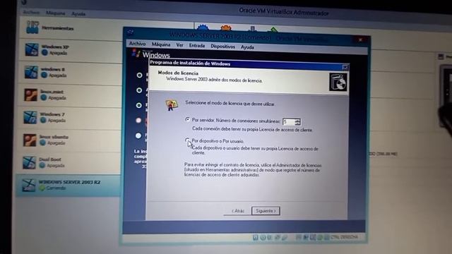
Task: Select the linux.mint machine icon
Action: pyautogui.click(x=30, y=95)
